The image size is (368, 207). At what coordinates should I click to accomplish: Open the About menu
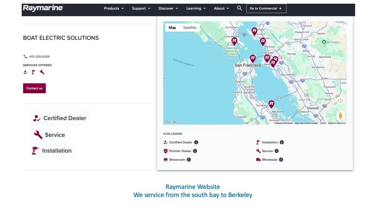pos(222,8)
